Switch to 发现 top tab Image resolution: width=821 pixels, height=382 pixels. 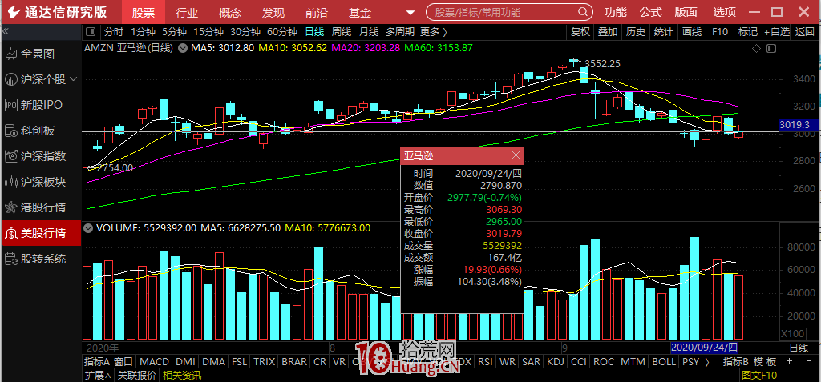pos(273,13)
